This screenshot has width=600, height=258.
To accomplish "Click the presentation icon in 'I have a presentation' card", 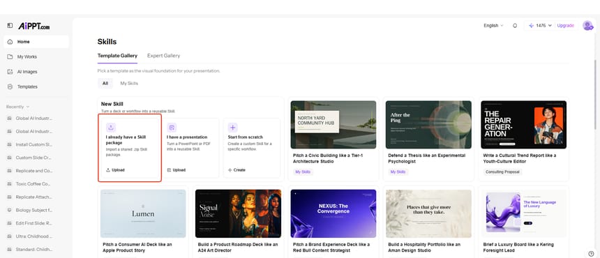I will click(172, 128).
